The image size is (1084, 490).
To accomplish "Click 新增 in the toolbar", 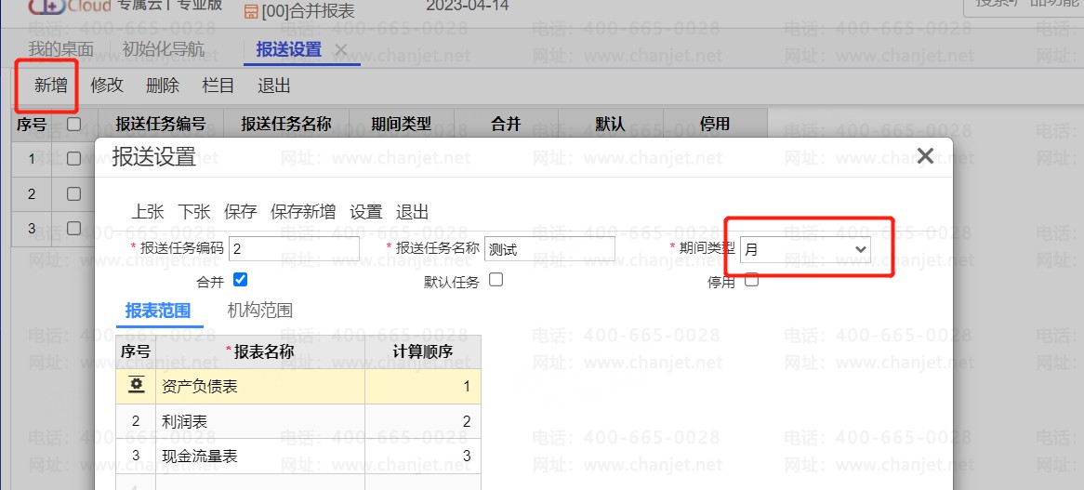I will (x=50, y=86).
